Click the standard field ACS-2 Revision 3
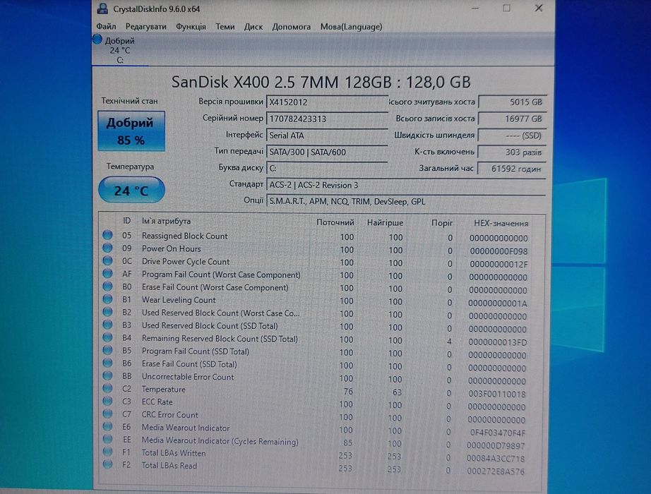The image size is (651, 494). (405, 185)
